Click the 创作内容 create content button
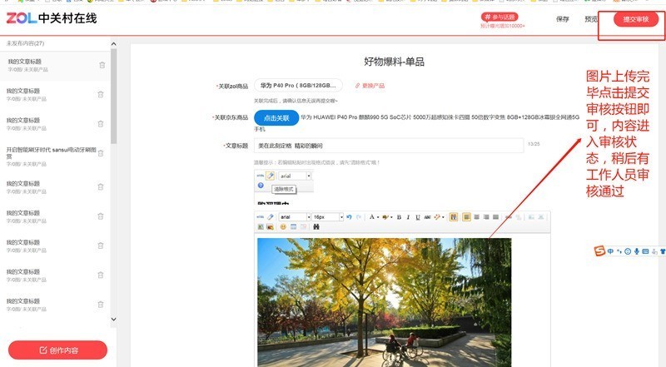Image resolution: width=666 pixels, height=367 pixels. [x=57, y=350]
